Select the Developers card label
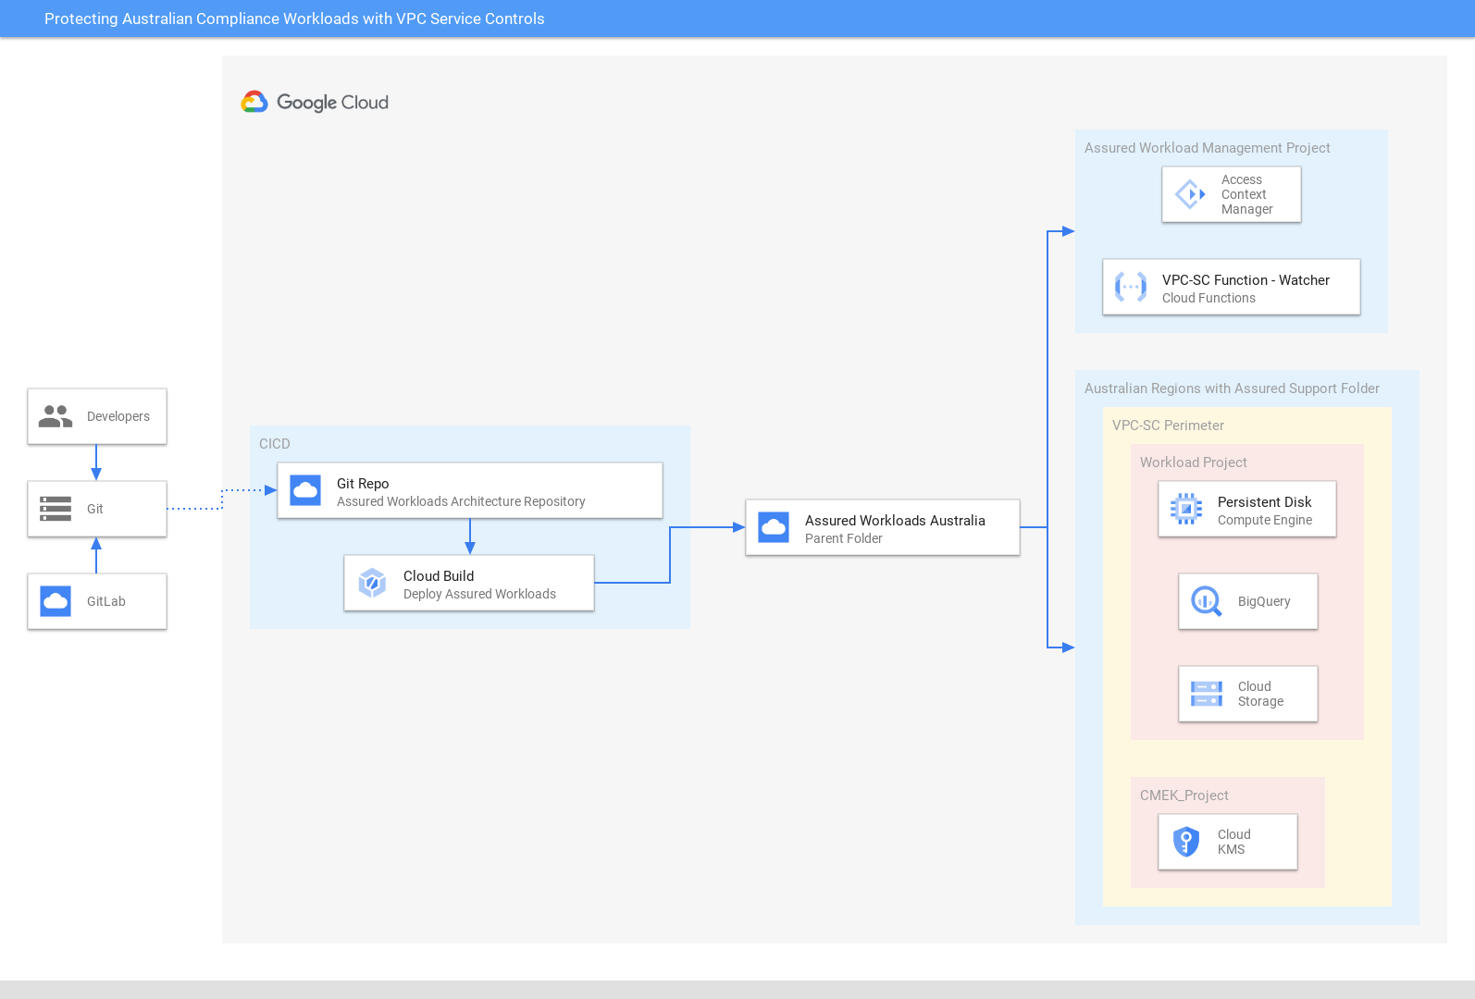The image size is (1475, 999). [118, 416]
